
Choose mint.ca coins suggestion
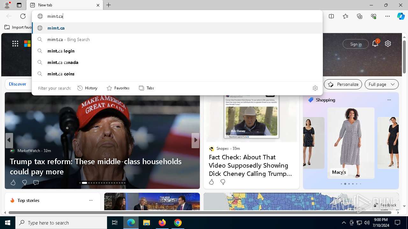coord(177,74)
